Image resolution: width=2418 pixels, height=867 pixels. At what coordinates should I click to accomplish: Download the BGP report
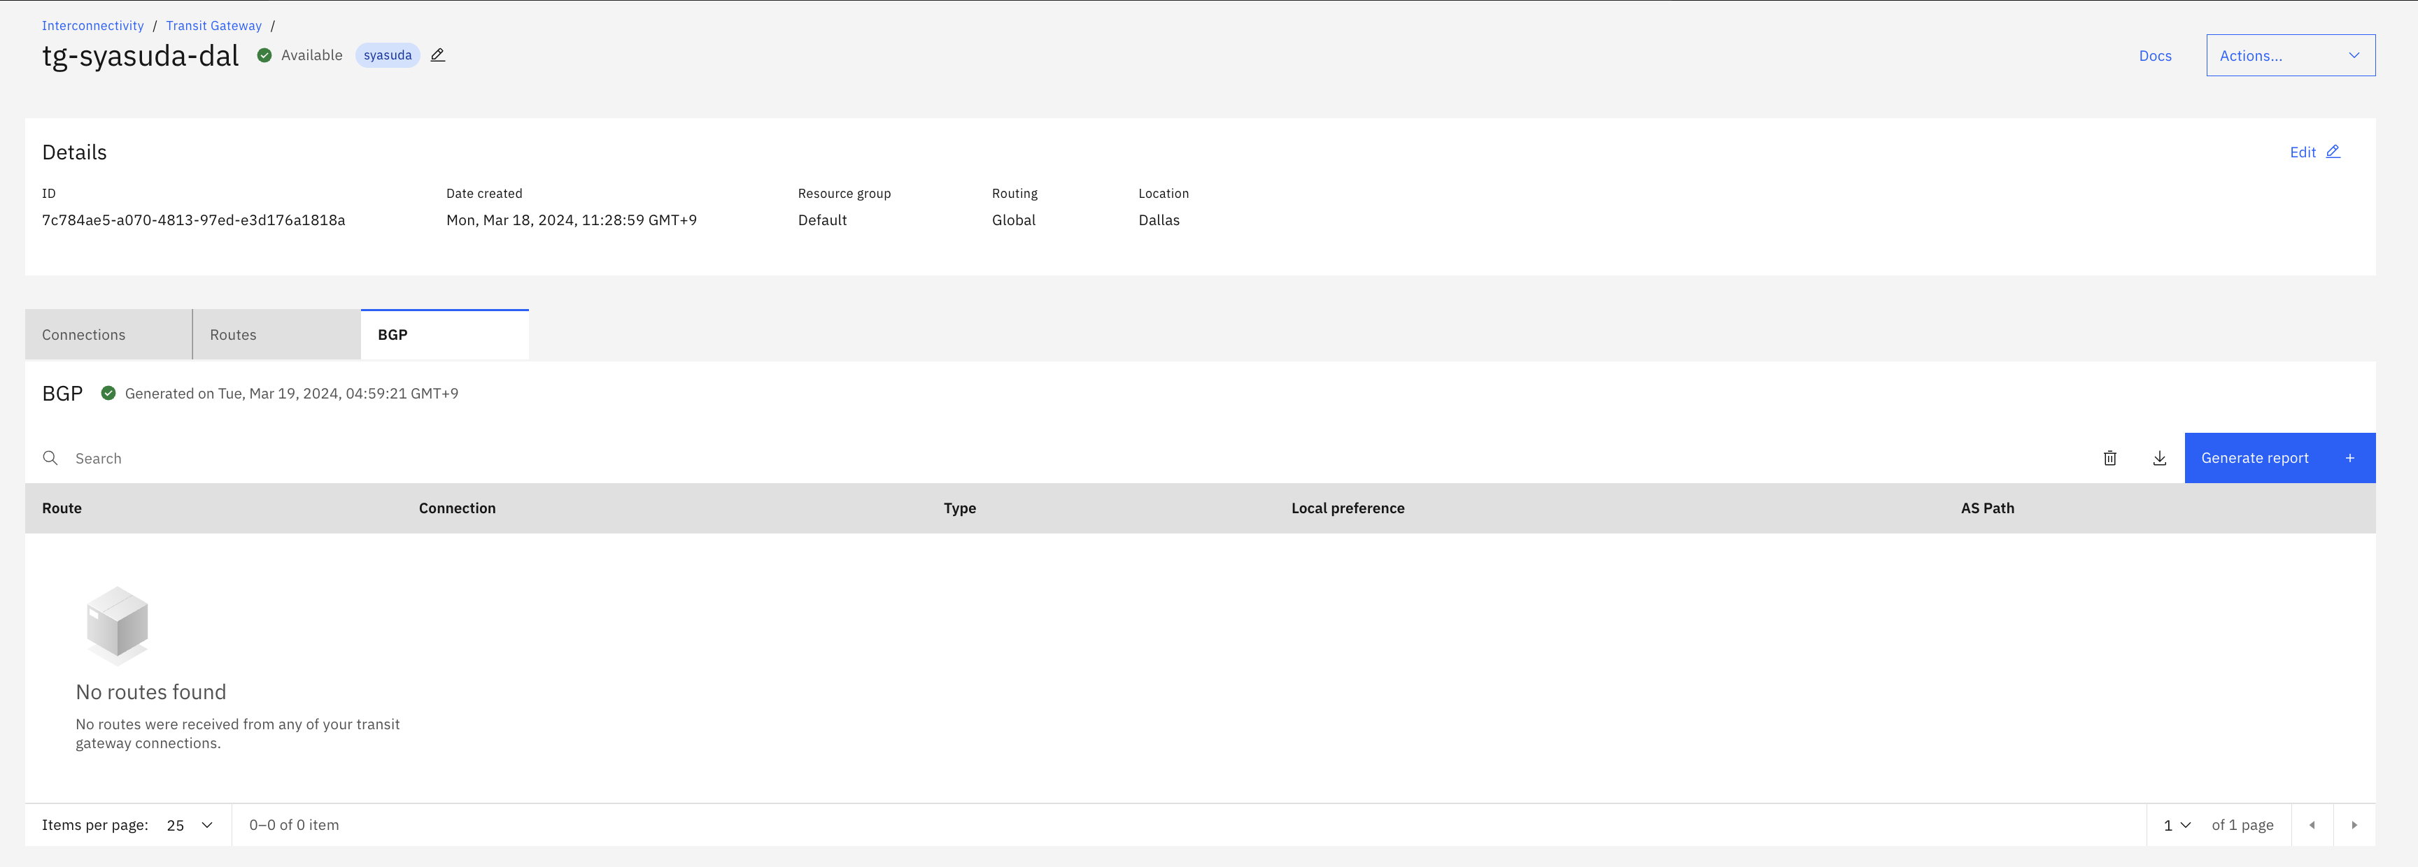(x=2159, y=458)
